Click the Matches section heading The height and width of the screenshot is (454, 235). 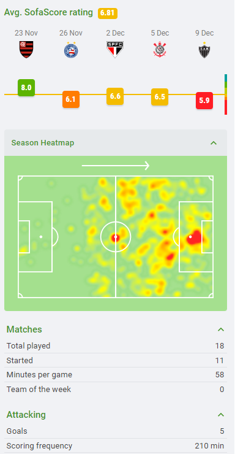pyautogui.click(x=24, y=329)
